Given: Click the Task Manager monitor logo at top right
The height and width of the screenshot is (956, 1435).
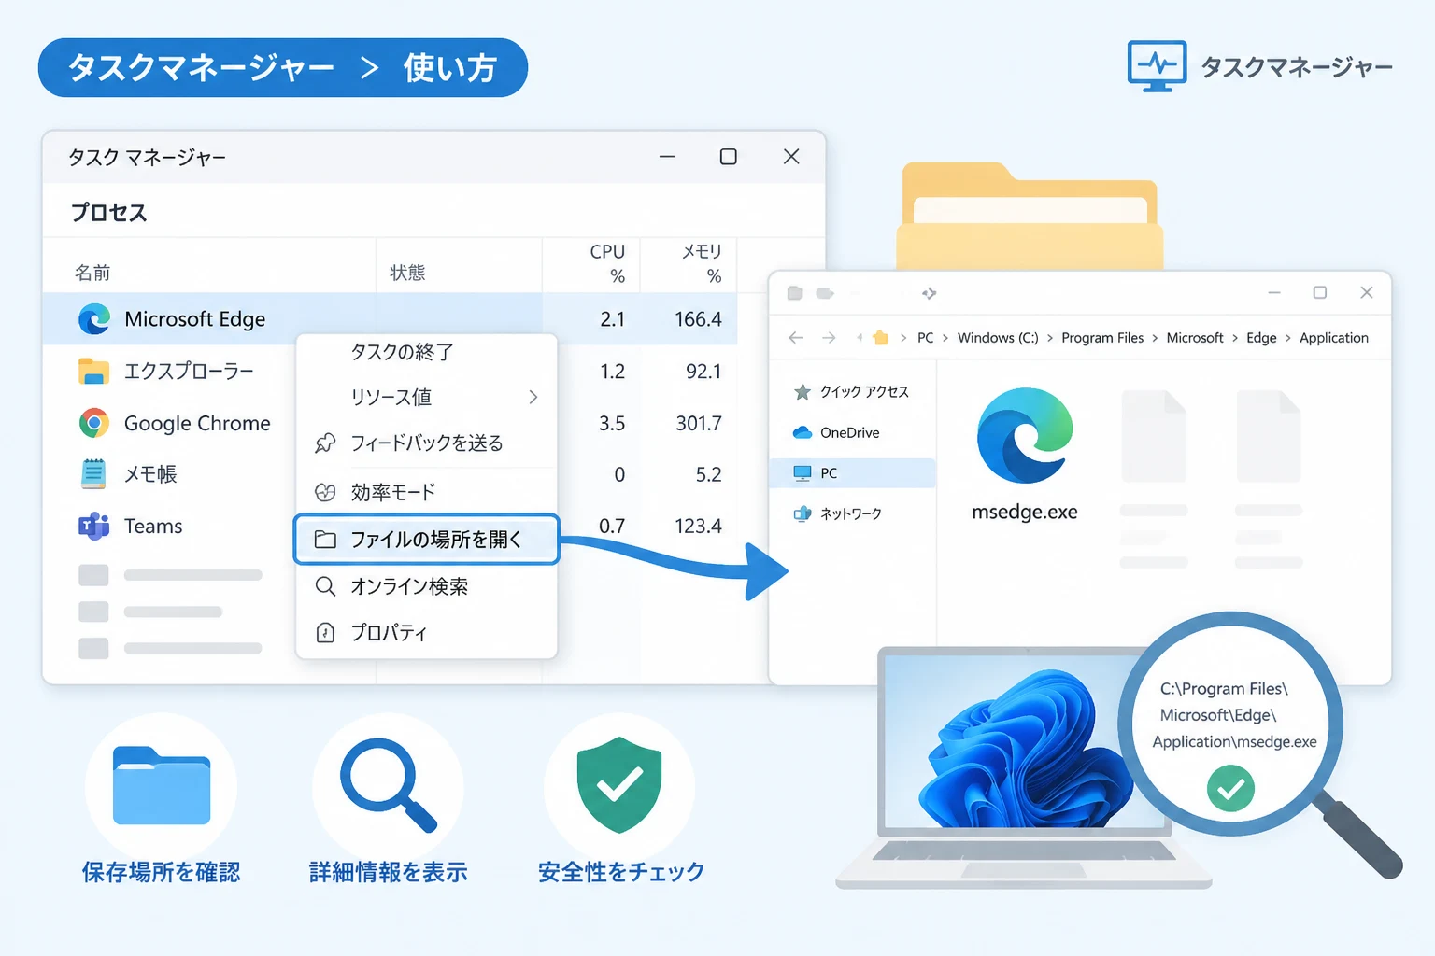Looking at the screenshot, I should point(1158,66).
